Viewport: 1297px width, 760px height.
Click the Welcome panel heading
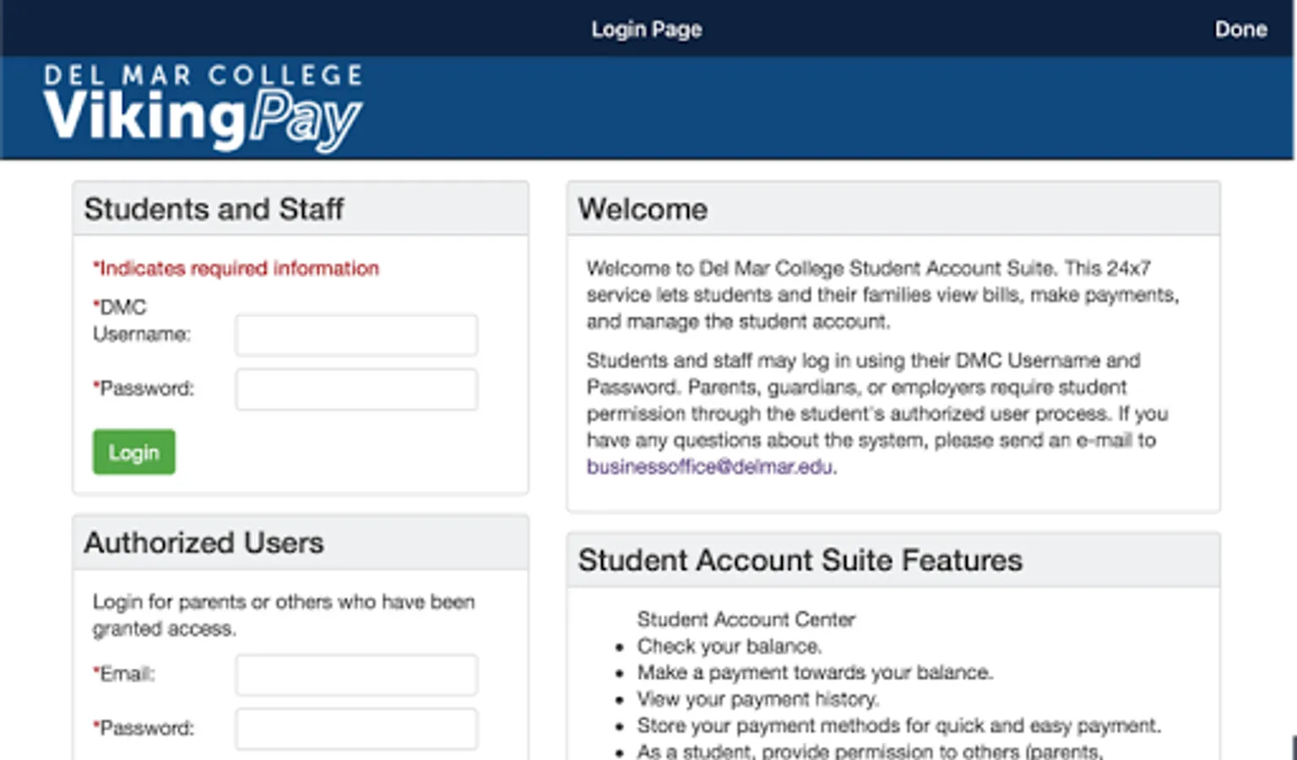pos(643,209)
